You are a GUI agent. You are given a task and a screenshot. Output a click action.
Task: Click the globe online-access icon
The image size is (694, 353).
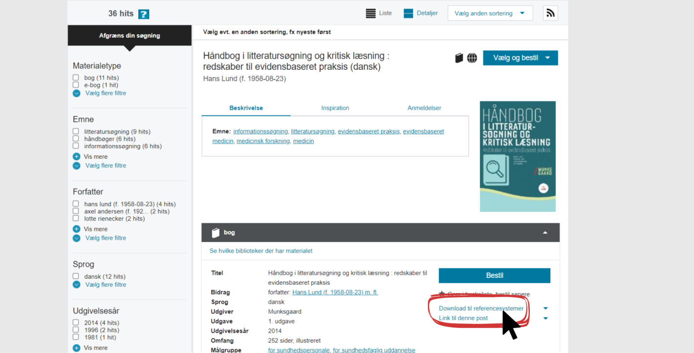click(x=472, y=58)
